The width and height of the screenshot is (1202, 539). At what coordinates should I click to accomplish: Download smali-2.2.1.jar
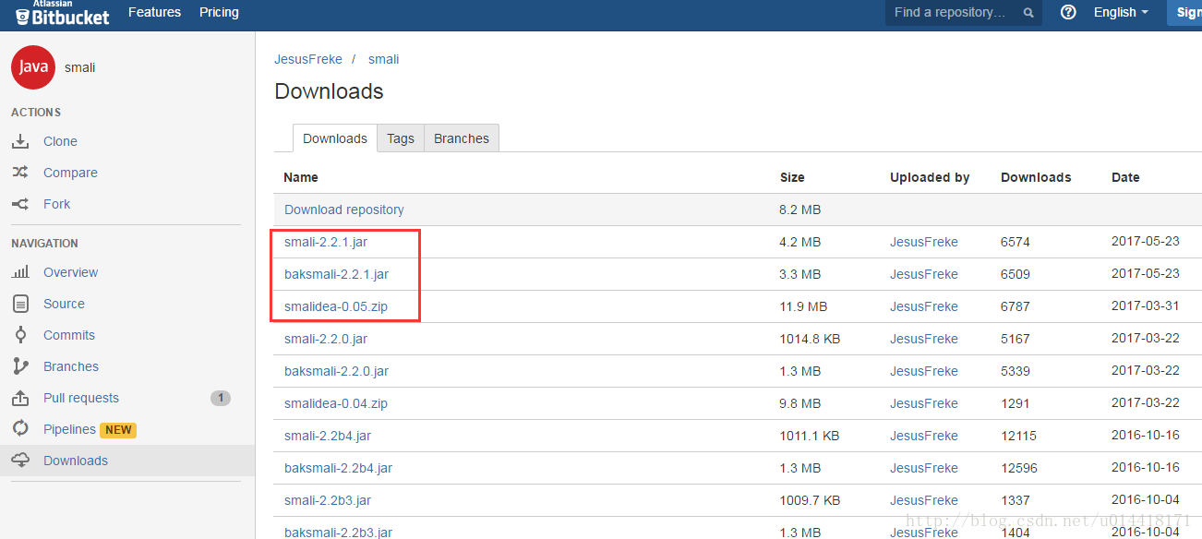pyautogui.click(x=327, y=242)
